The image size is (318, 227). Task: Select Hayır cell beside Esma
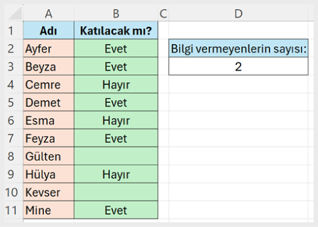click(116, 120)
